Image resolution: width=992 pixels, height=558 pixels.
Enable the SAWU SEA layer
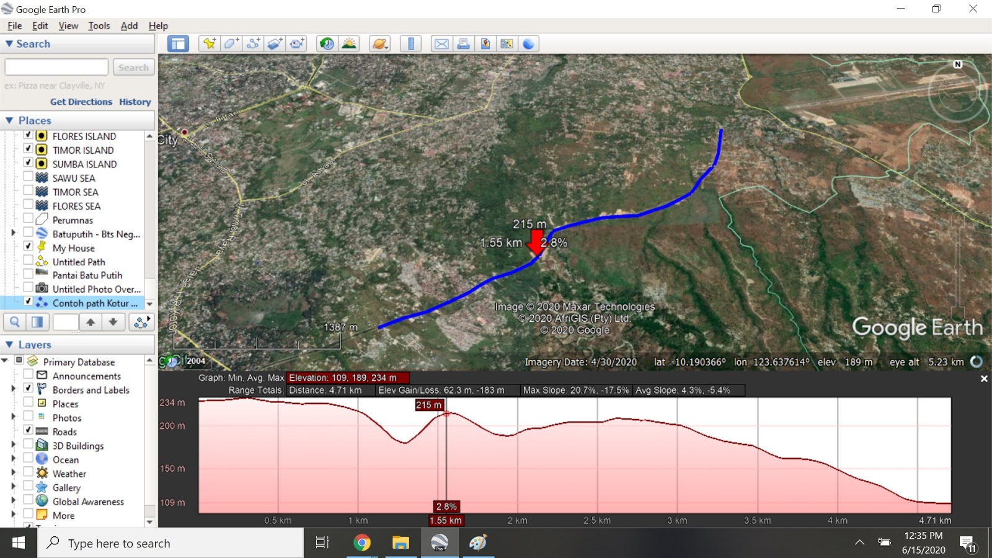(x=28, y=178)
